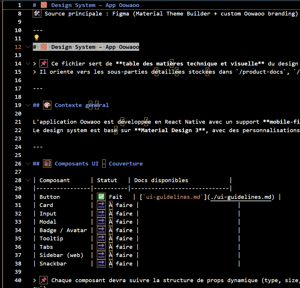Click the green check mark in Button row
Screen dimensions: 300x288
pyautogui.click(x=101, y=197)
